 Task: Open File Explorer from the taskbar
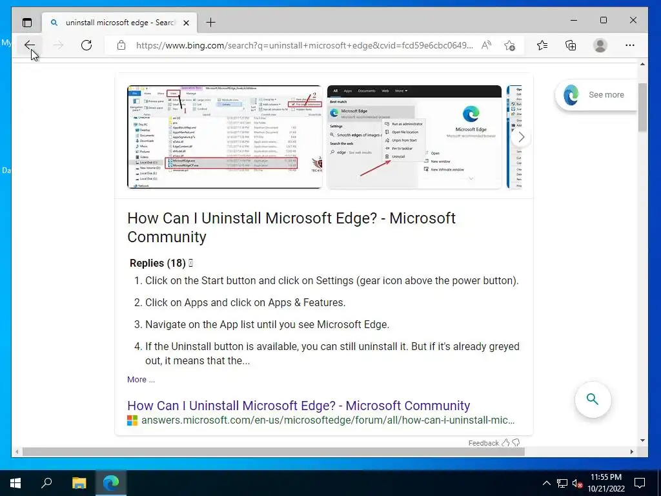point(79,483)
